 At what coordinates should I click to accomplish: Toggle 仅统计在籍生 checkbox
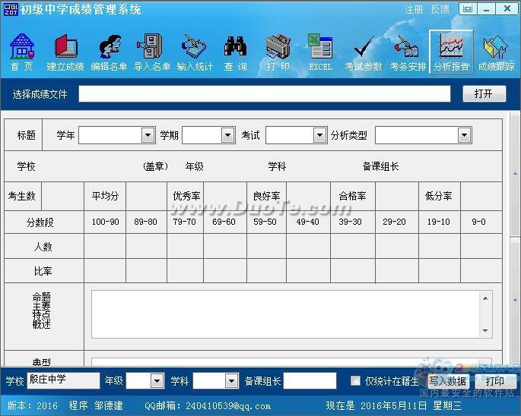point(355,381)
